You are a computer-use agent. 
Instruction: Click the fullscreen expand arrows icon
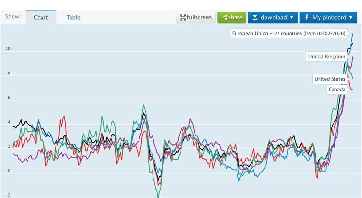coord(183,18)
